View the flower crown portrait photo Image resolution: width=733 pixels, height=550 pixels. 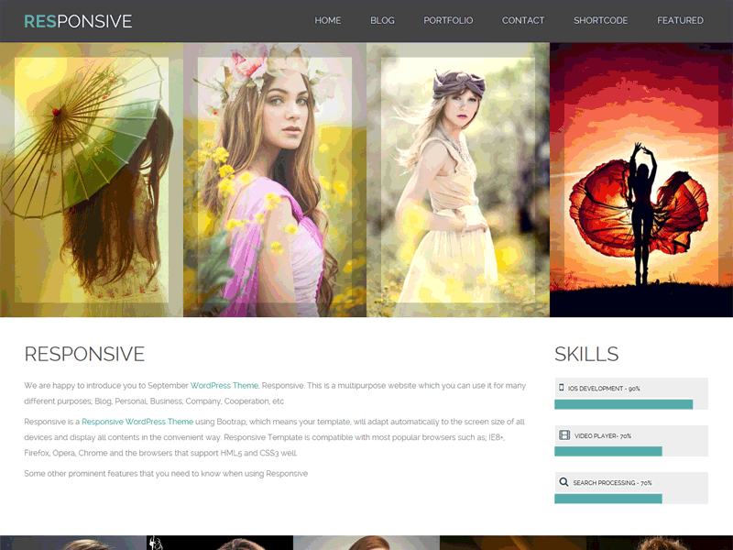point(273,179)
